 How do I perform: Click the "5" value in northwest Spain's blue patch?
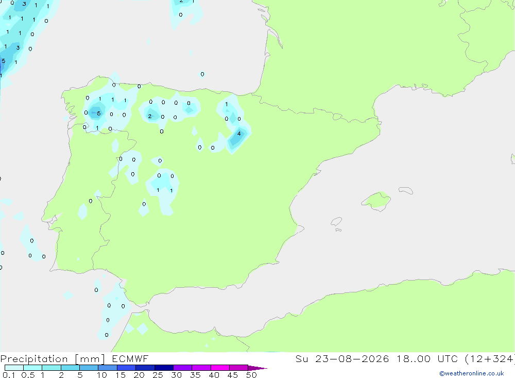coord(98,113)
